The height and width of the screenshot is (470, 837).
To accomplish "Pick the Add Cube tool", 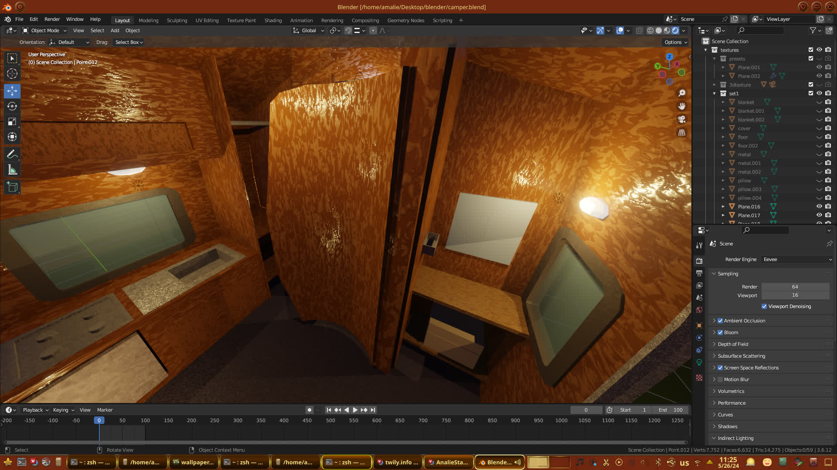I will [12, 187].
